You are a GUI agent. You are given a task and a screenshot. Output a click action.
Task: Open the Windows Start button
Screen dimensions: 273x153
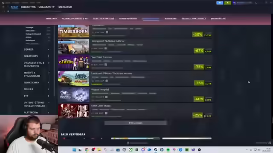click(x=74, y=150)
